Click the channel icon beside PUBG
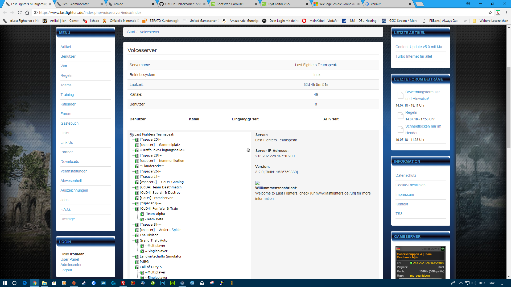Screen dimensions: 511x287 [137, 262]
